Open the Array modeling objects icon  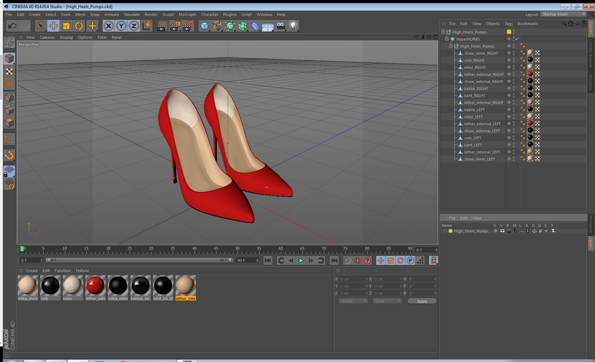pos(243,26)
